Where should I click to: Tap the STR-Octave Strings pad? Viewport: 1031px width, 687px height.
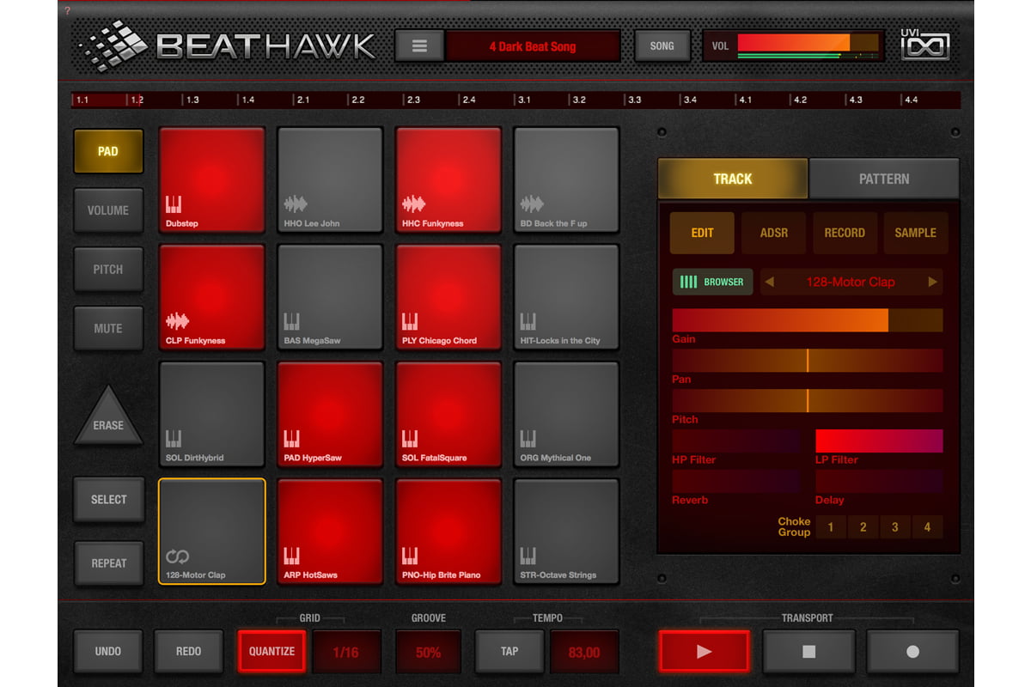tap(566, 532)
